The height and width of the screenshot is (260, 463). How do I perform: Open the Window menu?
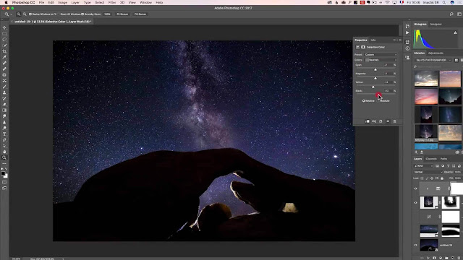coord(145,2)
